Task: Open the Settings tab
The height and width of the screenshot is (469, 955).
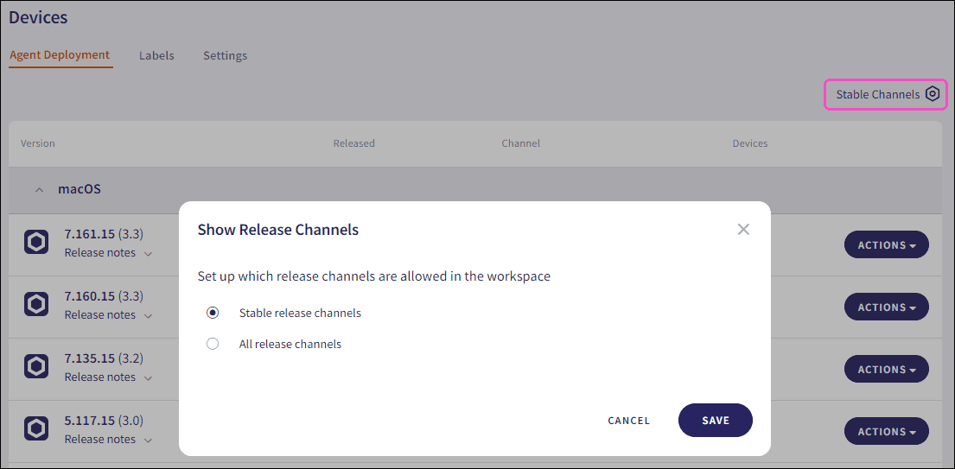Action: point(225,55)
